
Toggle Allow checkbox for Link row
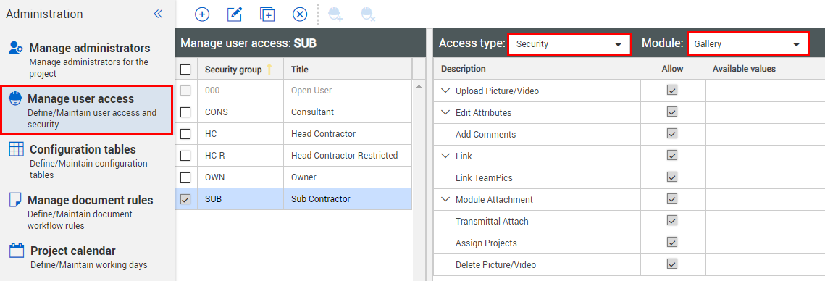(672, 155)
